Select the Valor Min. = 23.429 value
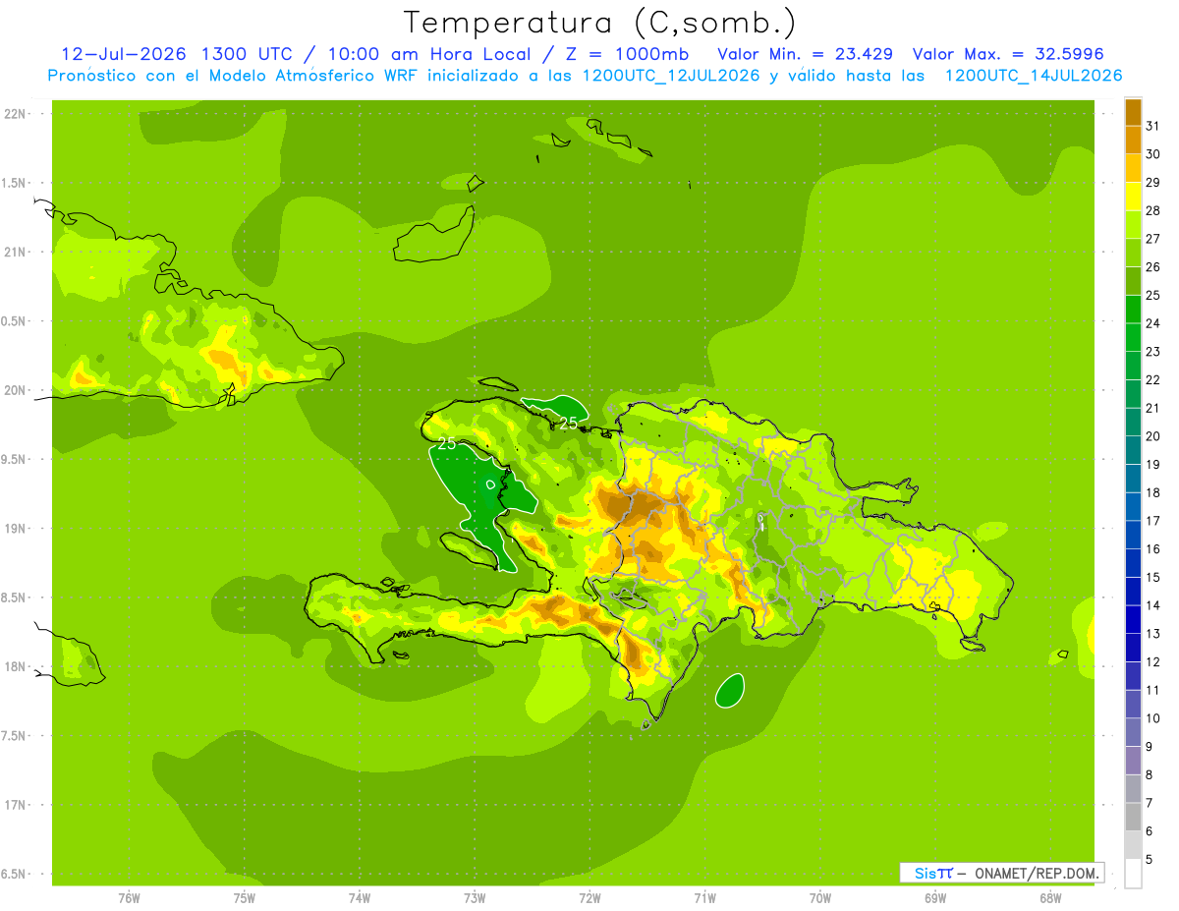Screen dimensions: 1179x911 pos(806,54)
